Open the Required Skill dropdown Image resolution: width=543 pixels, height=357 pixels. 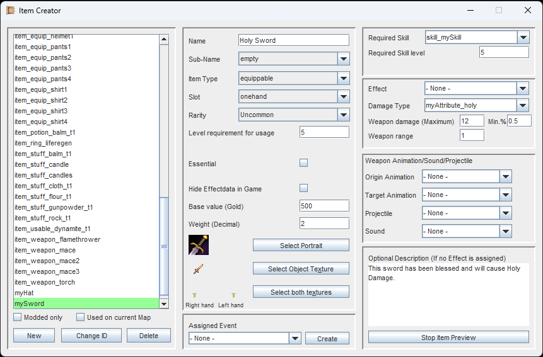(522, 38)
